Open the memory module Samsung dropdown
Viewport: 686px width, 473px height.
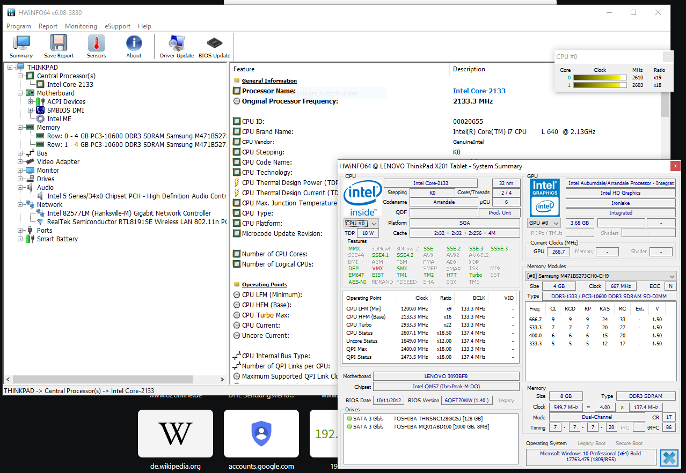tap(601, 276)
